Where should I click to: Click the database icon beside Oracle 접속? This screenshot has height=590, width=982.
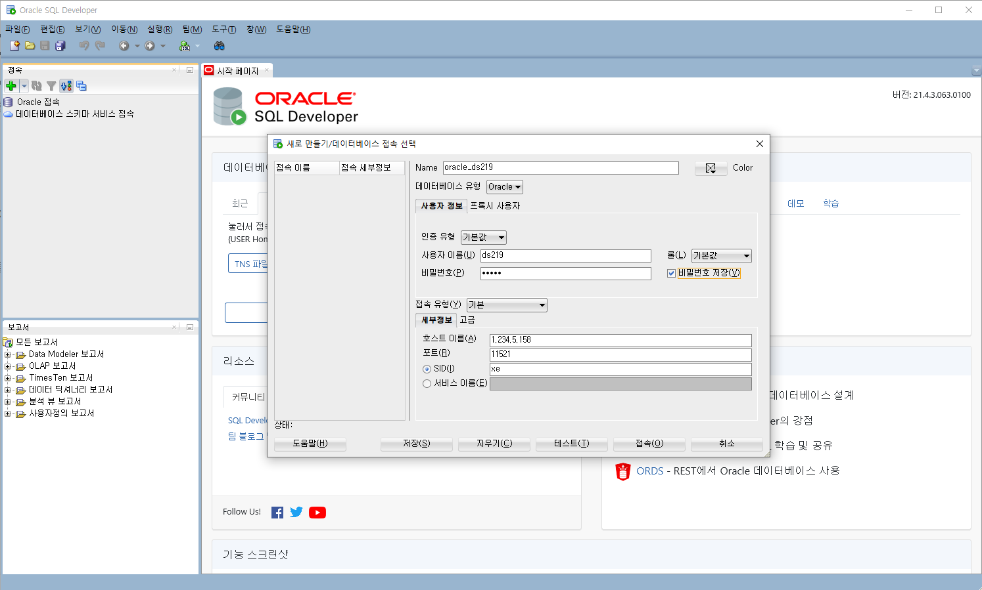coord(9,102)
